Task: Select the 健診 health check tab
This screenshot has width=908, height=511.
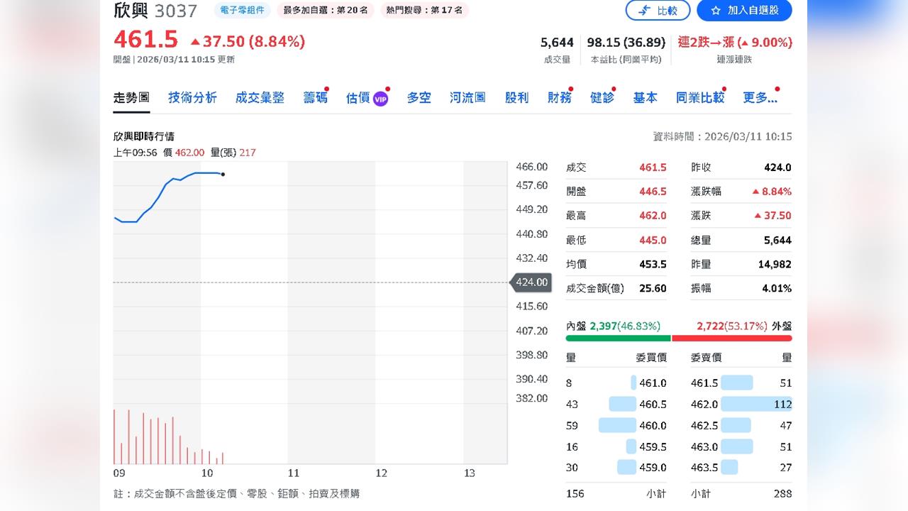Action: tap(602, 98)
